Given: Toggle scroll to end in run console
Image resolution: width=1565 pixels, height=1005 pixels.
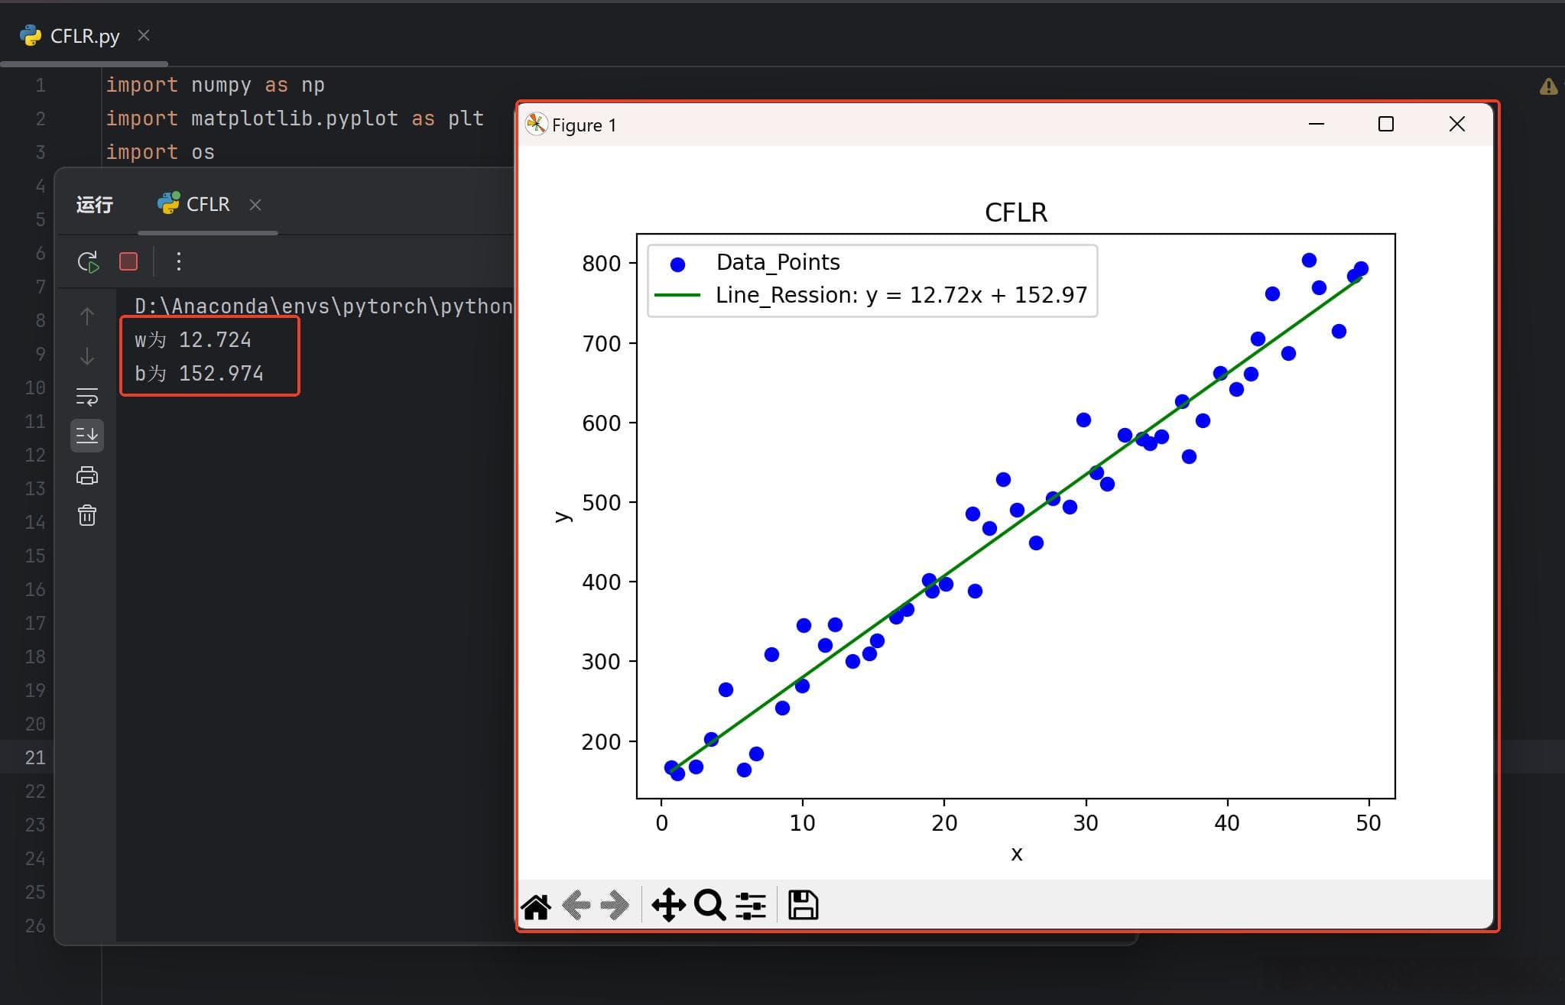Looking at the screenshot, I should (x=87, y=436).
